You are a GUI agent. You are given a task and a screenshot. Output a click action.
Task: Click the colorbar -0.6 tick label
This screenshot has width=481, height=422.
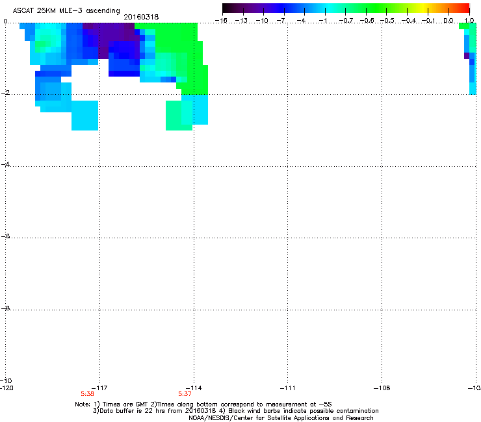[367, 21]
